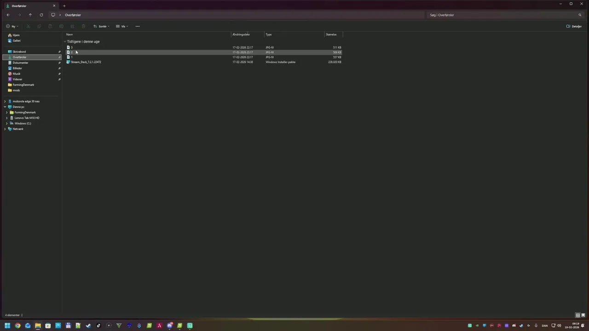Expand the Windows (C:) drive node
589x331 pixels.
[x=6, y=123]
